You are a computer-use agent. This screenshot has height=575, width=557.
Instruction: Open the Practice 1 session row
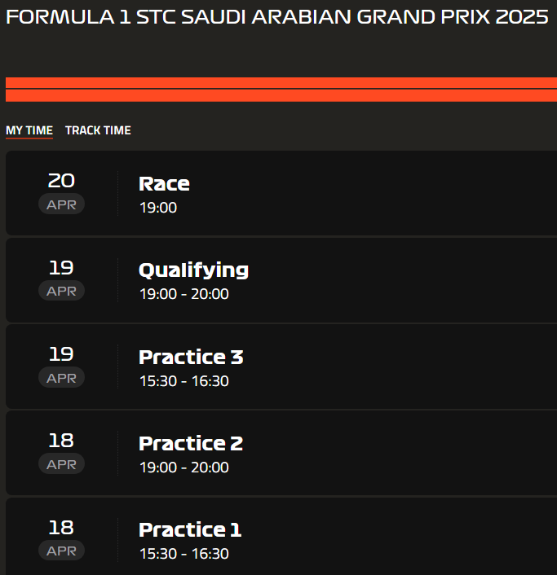point(281,537)
